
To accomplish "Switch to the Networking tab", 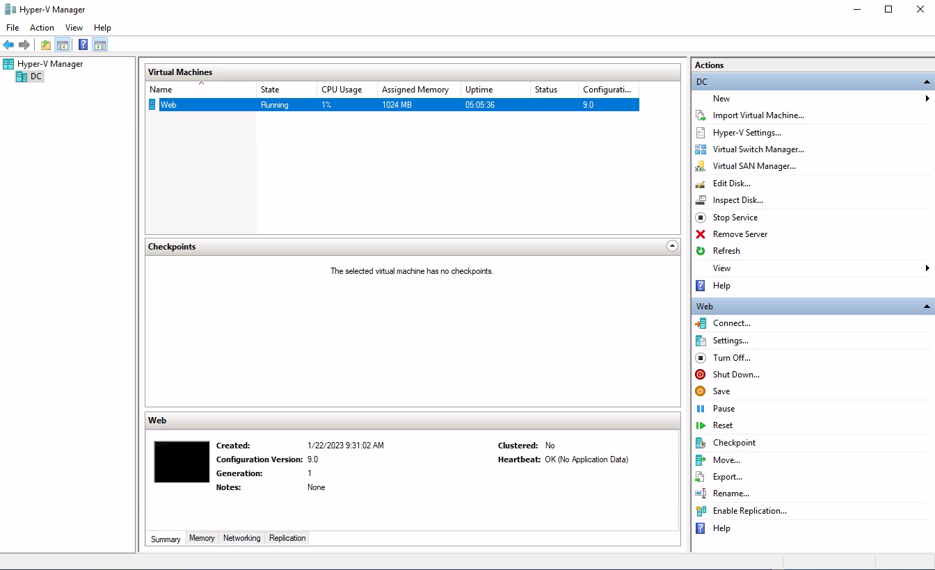I will click(241, 538).
